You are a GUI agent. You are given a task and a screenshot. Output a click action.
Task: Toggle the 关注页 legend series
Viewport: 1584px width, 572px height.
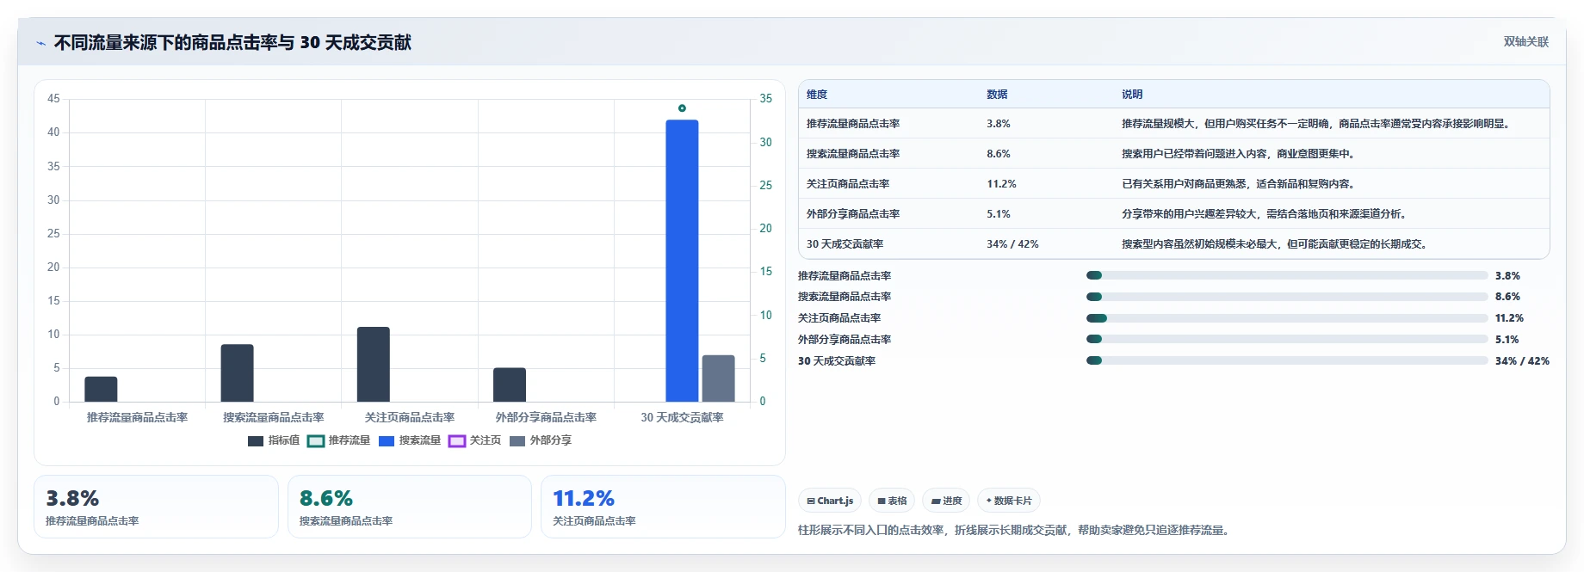(475, 440)
